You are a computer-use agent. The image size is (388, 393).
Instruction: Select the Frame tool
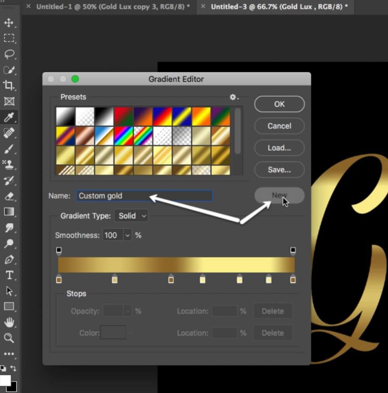9,101
